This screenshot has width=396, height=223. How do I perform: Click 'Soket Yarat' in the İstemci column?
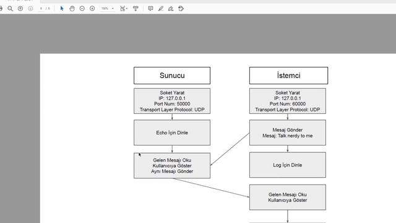pyautogui.click(x=288, y=93)
